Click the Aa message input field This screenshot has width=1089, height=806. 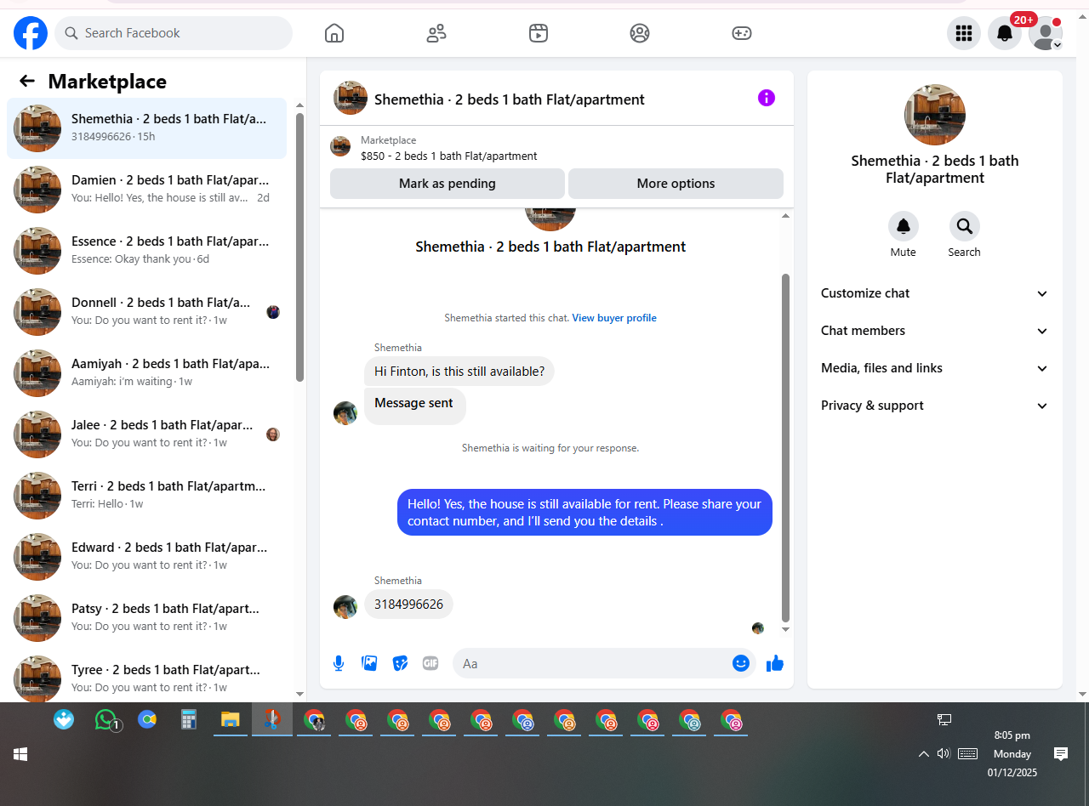pos(592,663)
